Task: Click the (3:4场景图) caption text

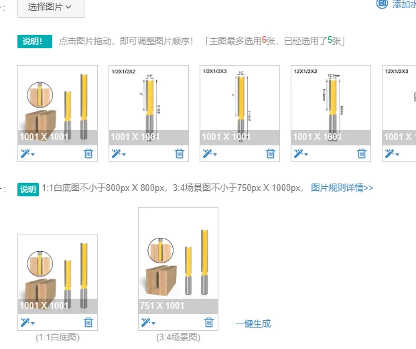Action: [178, 338]
